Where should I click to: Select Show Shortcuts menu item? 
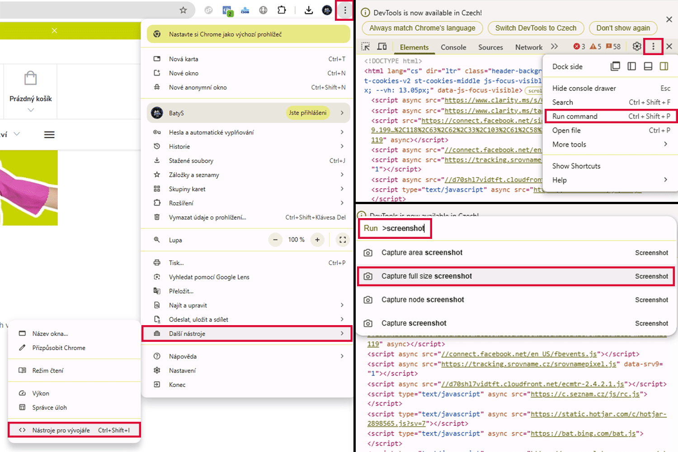[611, 166]
